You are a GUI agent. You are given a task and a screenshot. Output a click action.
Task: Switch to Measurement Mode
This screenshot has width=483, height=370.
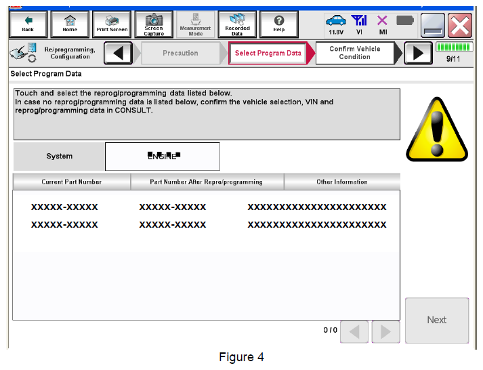[x=195, y=24]
